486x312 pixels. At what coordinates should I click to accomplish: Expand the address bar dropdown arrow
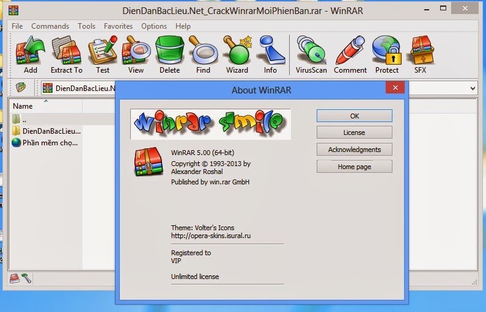473,88
